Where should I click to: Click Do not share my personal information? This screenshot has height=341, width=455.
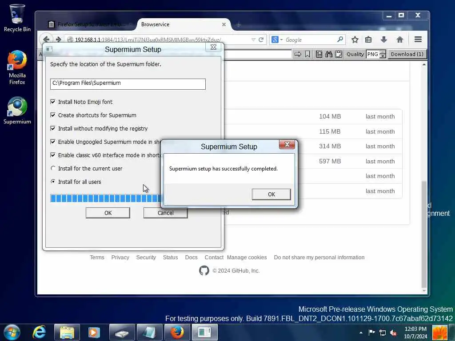319,258
